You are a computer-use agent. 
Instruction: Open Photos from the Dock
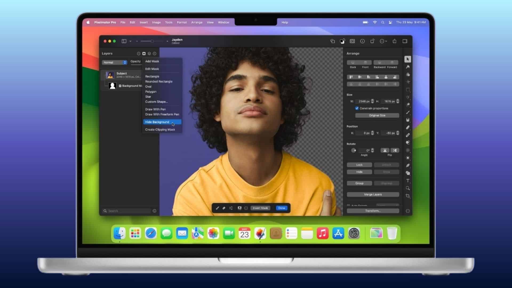point(213,233)
